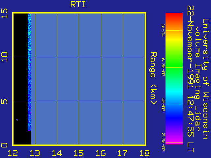Screen dimensions: 211x158
Task: Click the 6.3e+03 color bar label
Action: 163,67
